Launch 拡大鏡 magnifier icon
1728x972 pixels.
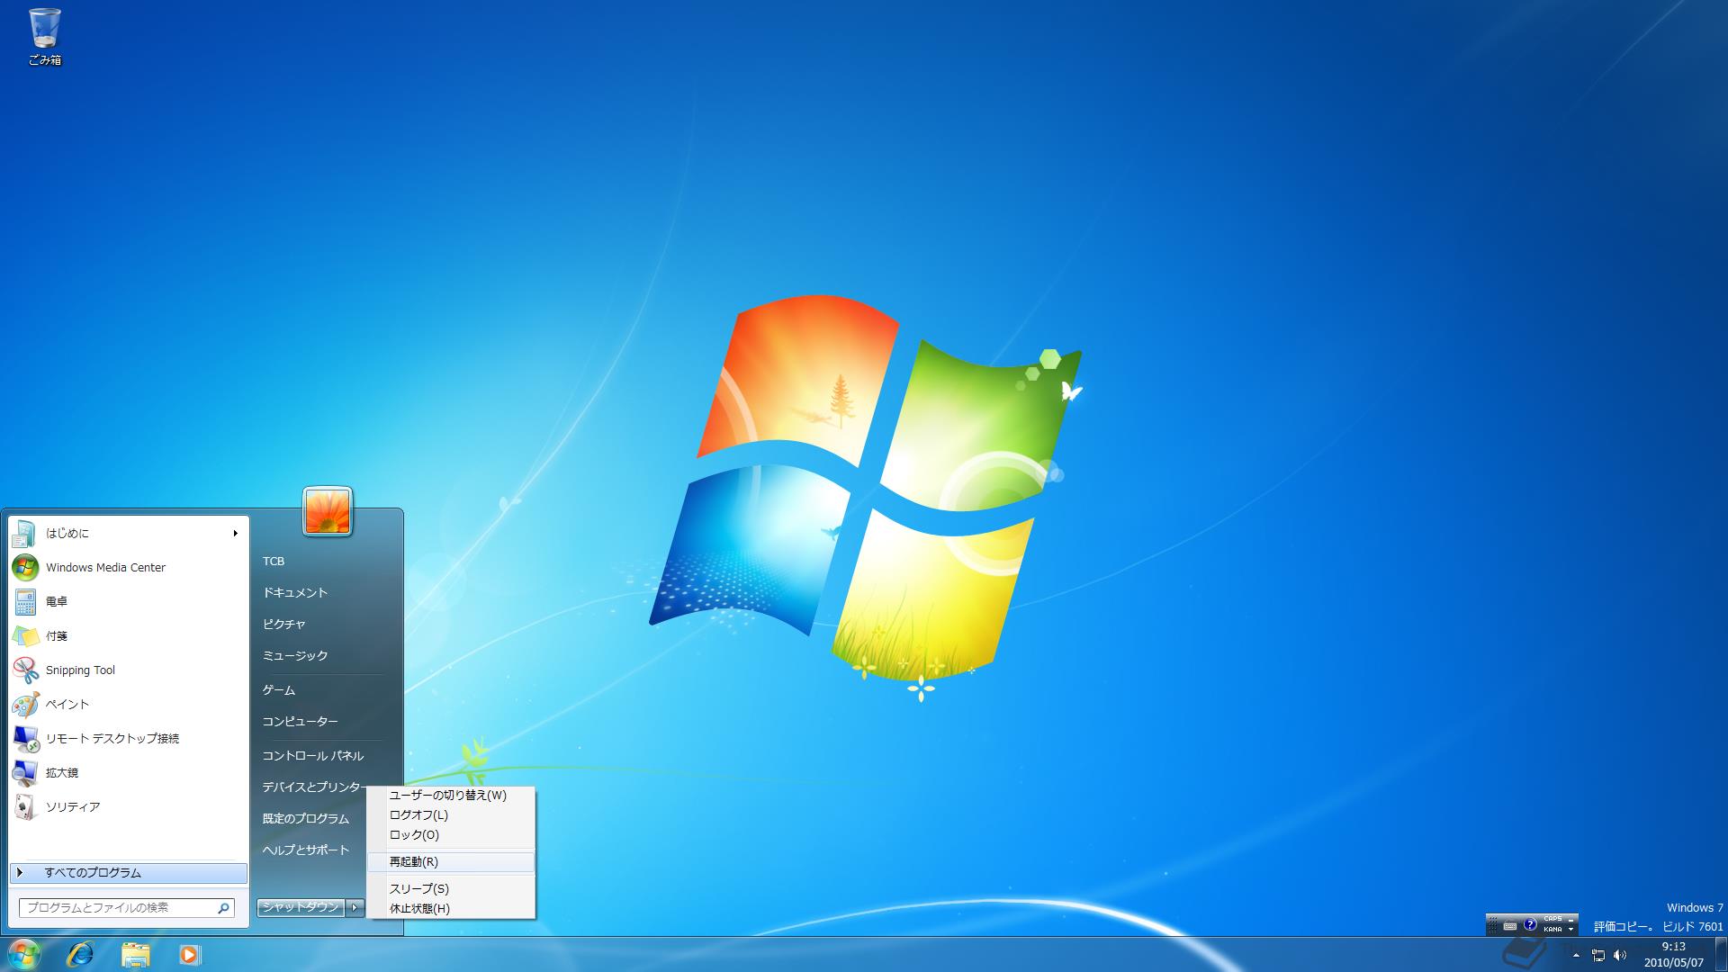point(24,773)
